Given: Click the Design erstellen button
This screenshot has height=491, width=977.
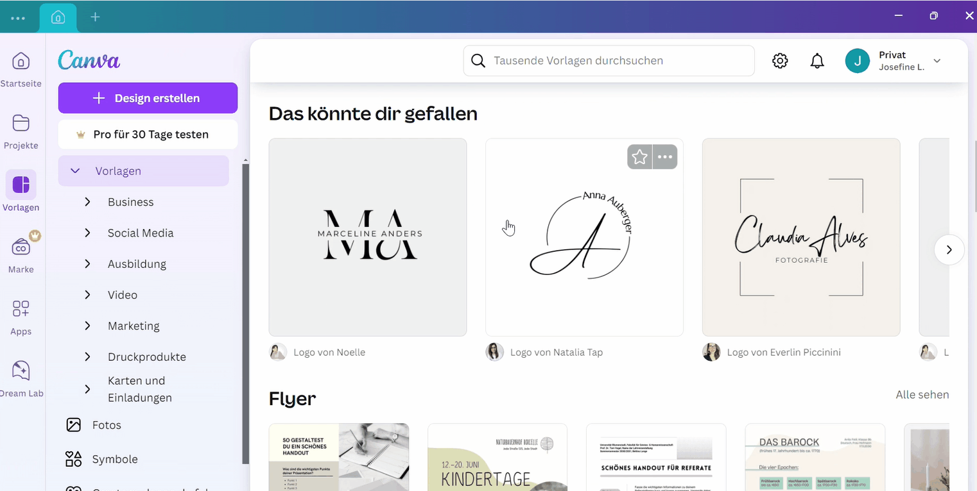Looking at the screenshot, I should pyautogui.click(x=148, y=98).
